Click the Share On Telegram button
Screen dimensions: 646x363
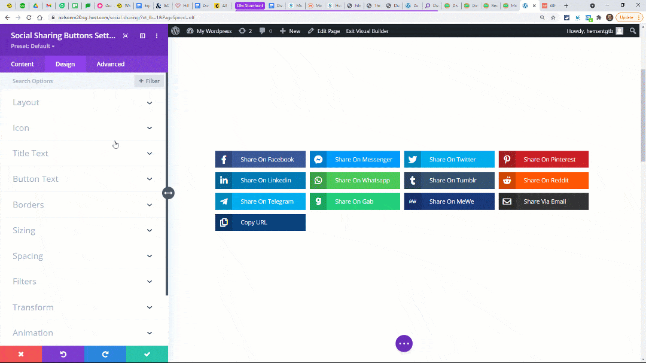click(x=260, y=202)
